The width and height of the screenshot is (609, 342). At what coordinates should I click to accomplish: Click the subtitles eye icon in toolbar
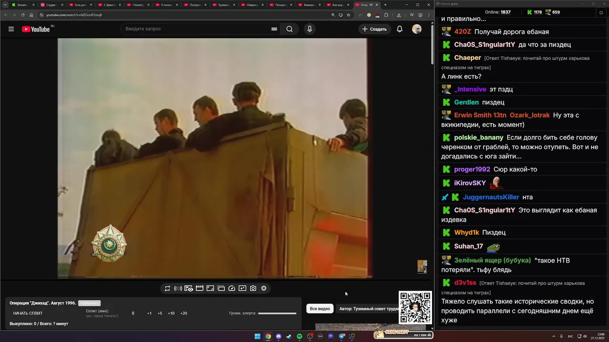[188, 288]
